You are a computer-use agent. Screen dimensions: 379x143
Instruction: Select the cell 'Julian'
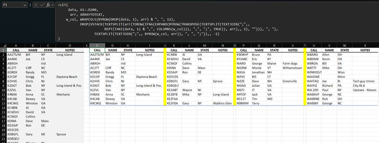tap(259, 85)
